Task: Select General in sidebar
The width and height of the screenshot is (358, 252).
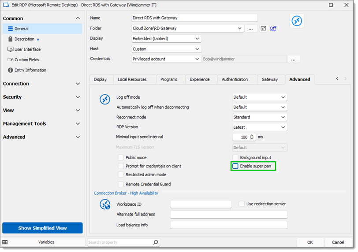Action: (x=42, y=29)
